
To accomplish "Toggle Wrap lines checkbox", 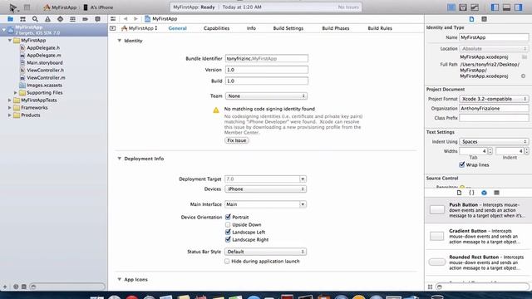I will (462, 164).
